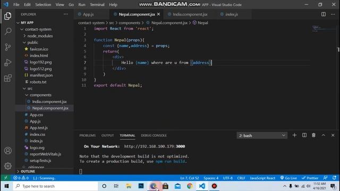Click the Go Live status bar button
Image resolution: width=340 pixels, height=191 pixels.
tap(288, 178)
